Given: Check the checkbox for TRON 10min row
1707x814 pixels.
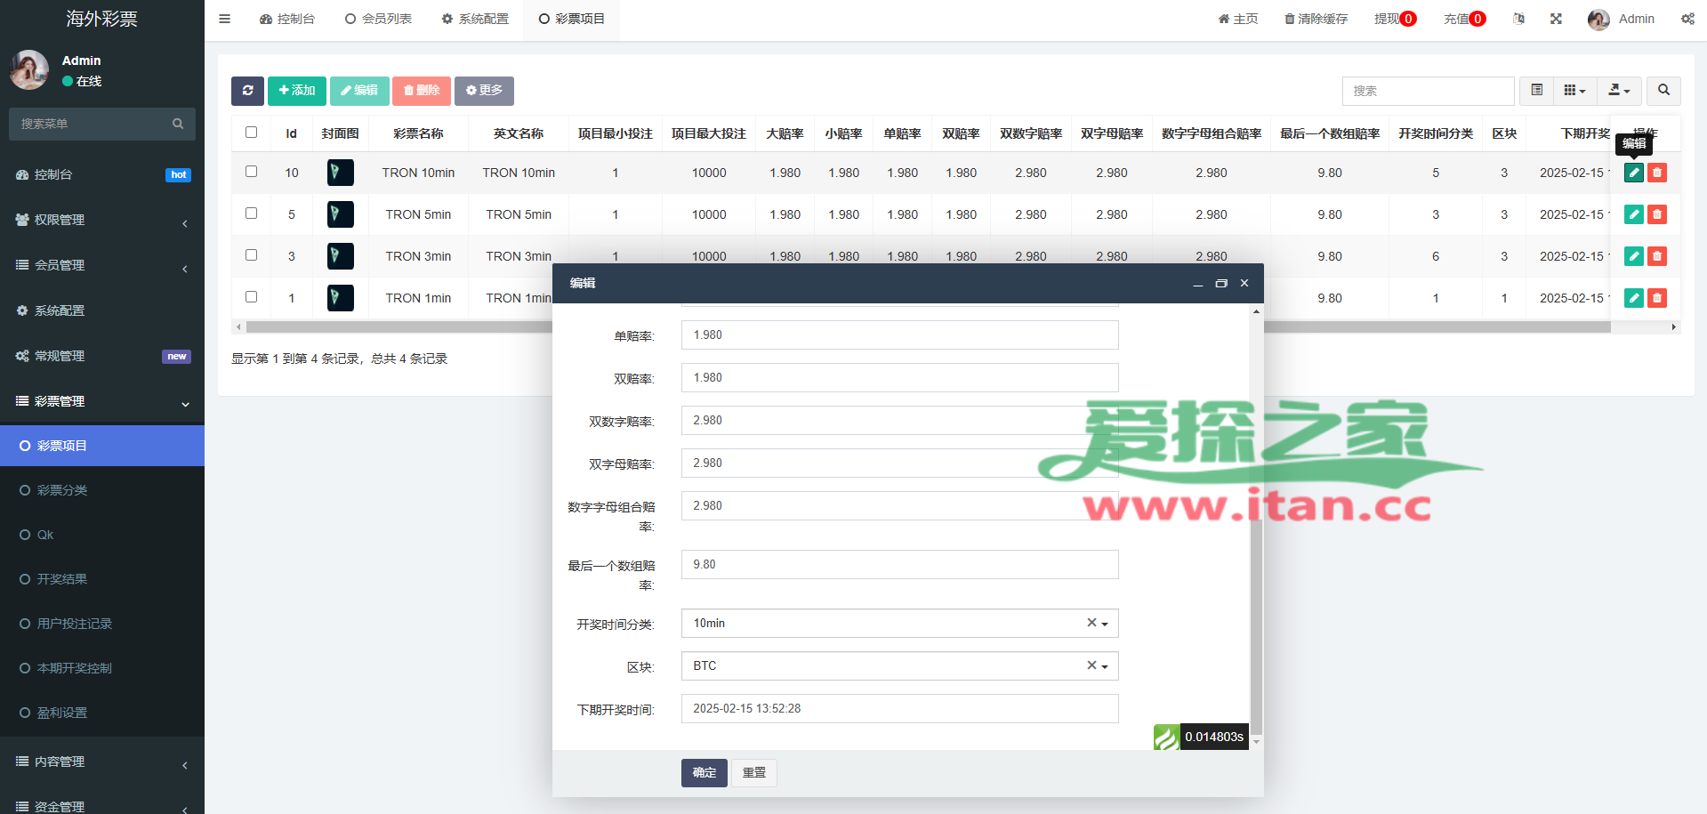Looking at the screenshot, I should 252,172.
